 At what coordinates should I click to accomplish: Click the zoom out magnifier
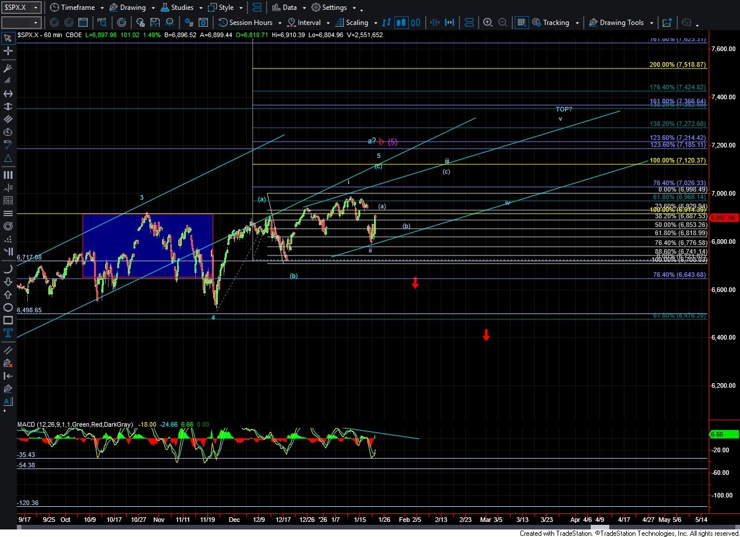point(502,23)
